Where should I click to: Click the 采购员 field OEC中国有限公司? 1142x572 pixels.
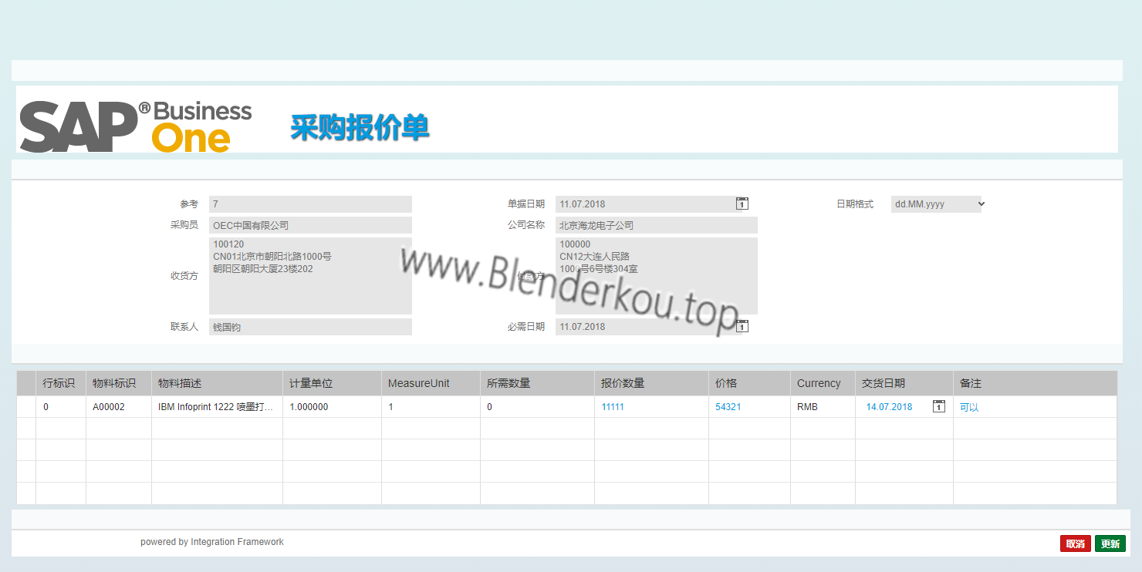point(310,225)
